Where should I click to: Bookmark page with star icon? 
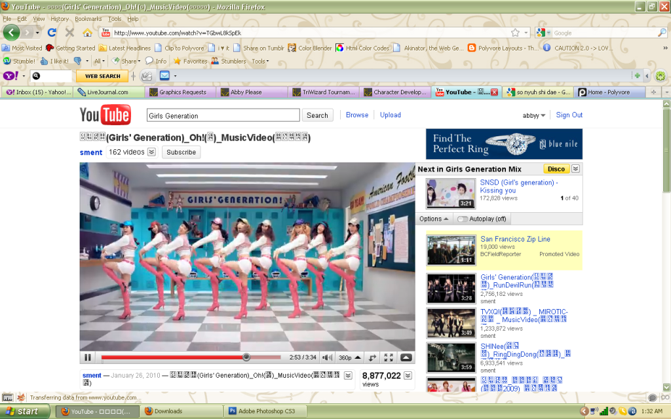point(515,33)
